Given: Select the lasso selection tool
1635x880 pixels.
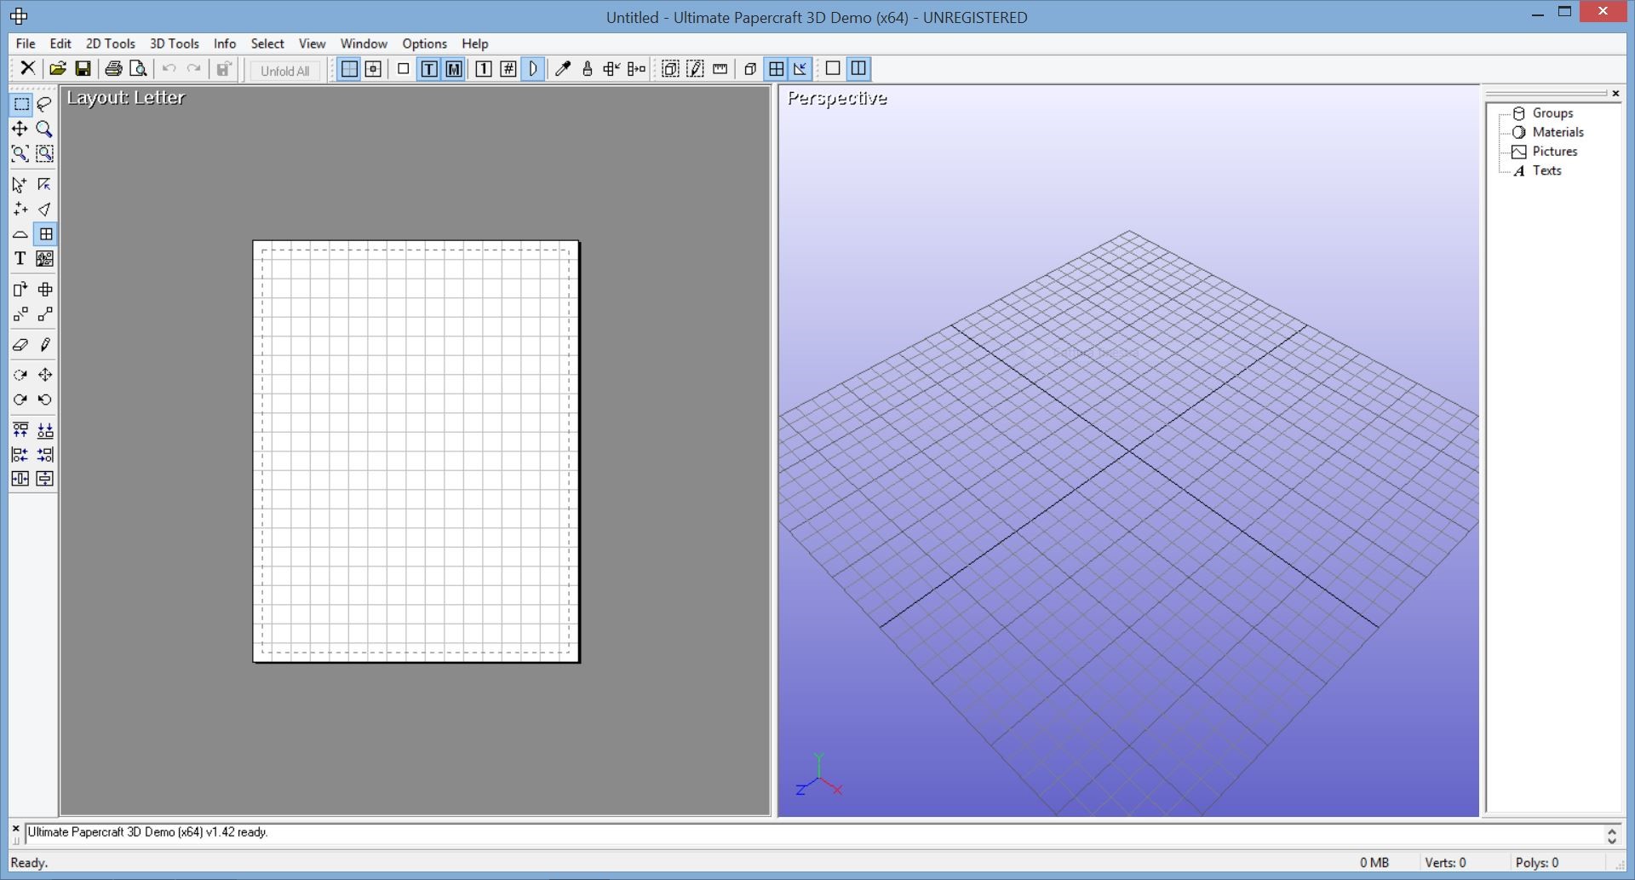Looking at the screenshot, I should pos(44,104).
